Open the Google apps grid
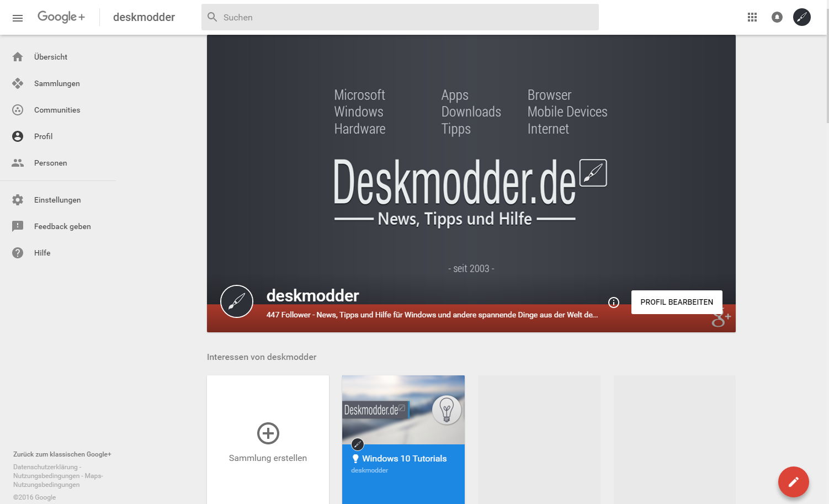The image size is (829, 504). [752, 18]
